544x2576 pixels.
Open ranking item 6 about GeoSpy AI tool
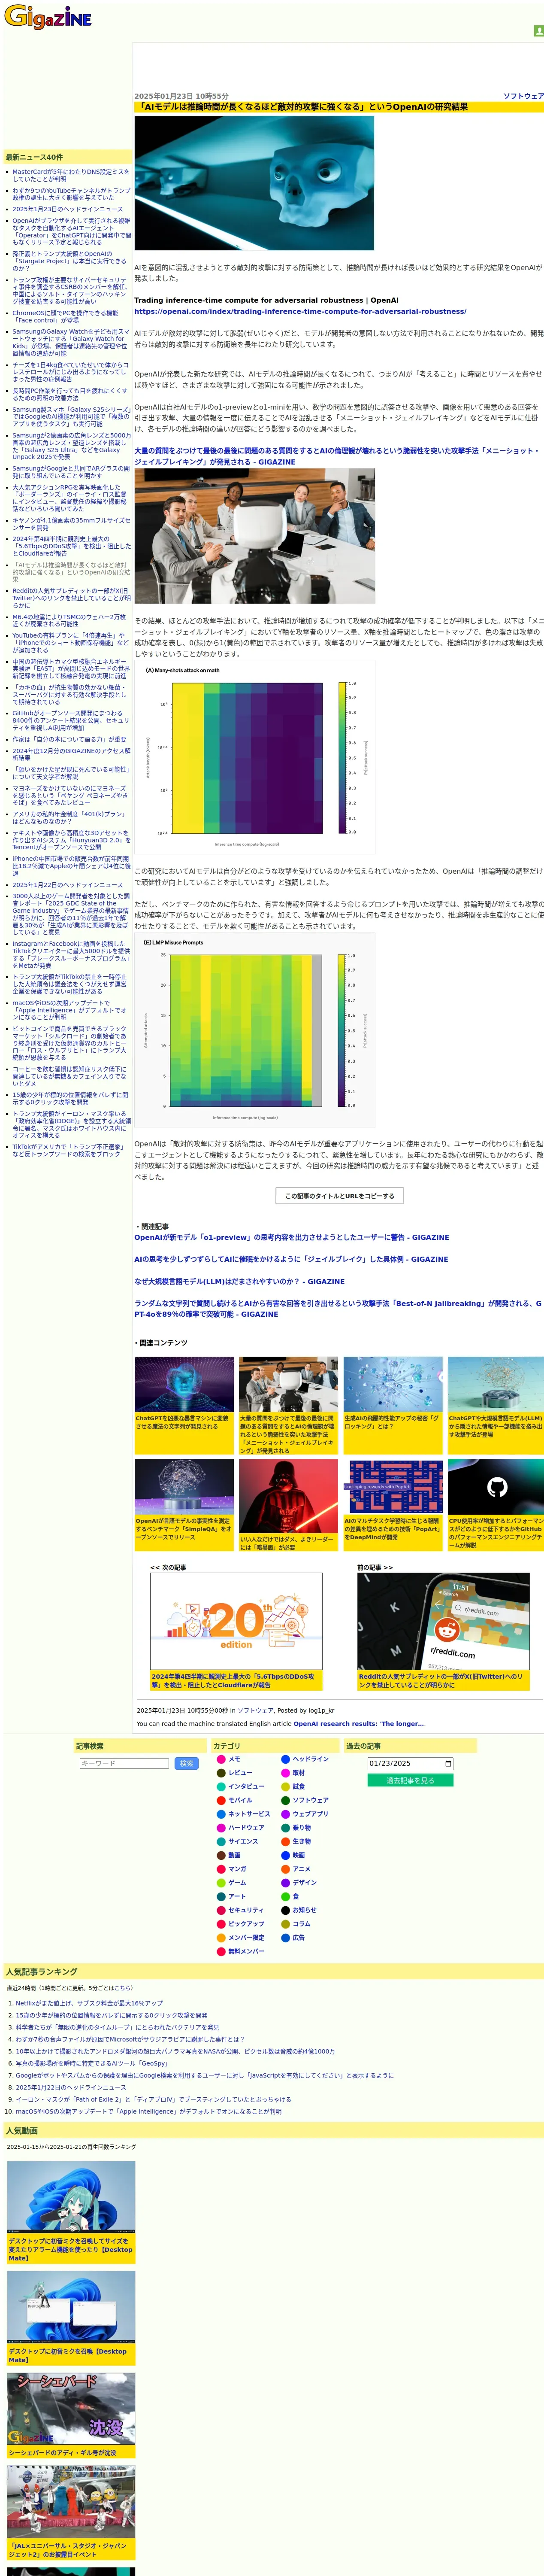pos(92,2063)
